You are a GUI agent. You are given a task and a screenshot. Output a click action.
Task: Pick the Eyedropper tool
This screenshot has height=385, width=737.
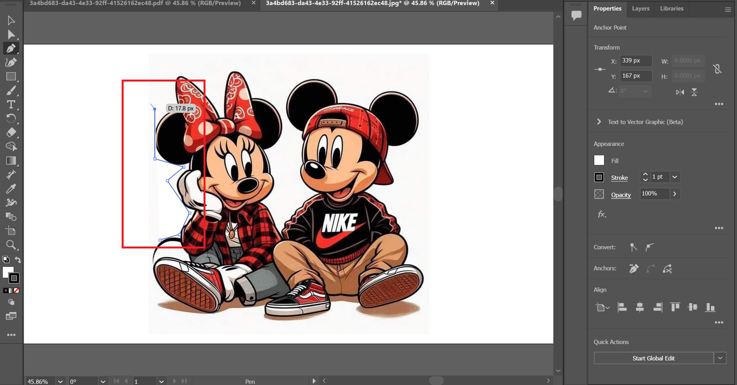[x=11, y=188]
